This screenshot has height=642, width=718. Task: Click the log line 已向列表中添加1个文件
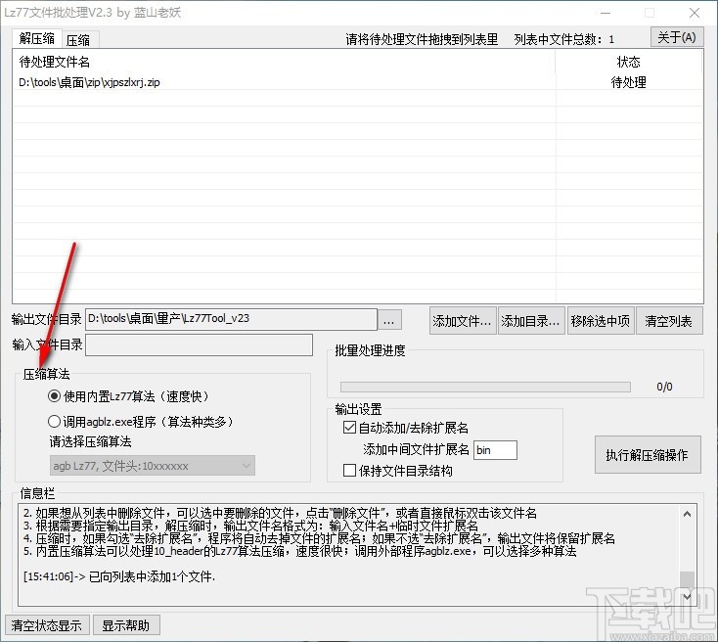119,576
